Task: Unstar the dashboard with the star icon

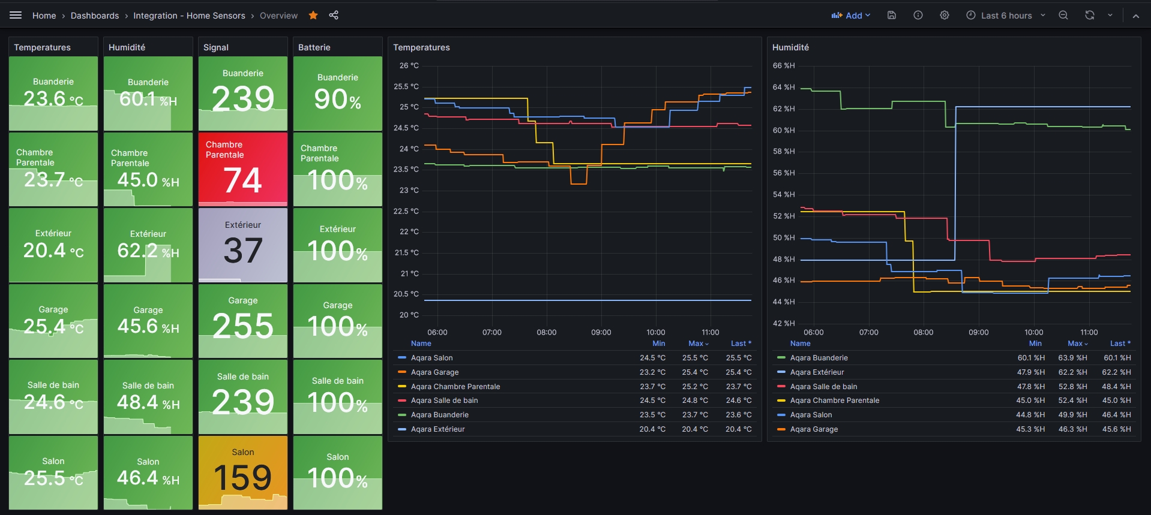Action: tap(313, 15)
